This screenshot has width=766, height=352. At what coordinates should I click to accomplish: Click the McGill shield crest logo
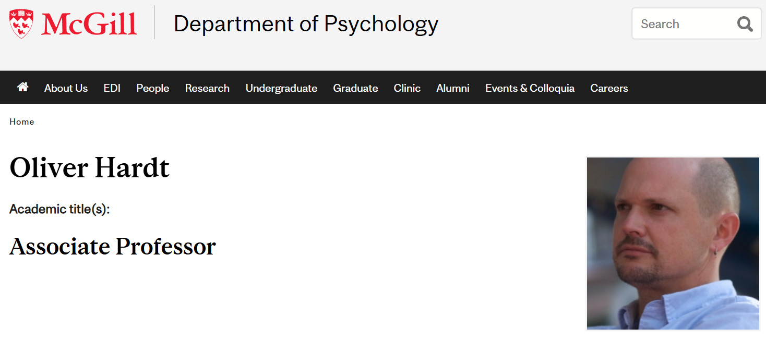[x=21, y=23]
